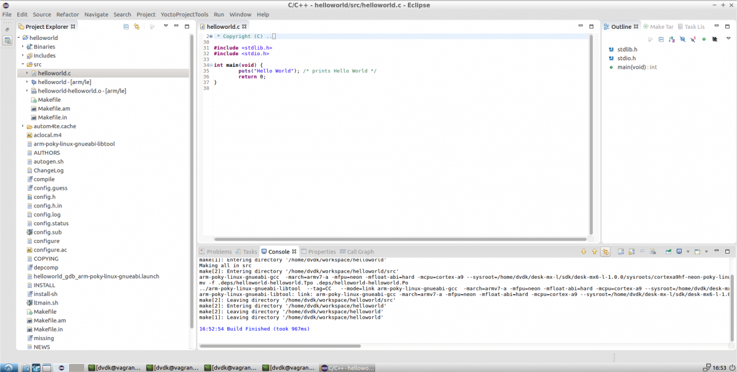
Task: Expand the Includes folder node
Action: click(x=23, y=55)
